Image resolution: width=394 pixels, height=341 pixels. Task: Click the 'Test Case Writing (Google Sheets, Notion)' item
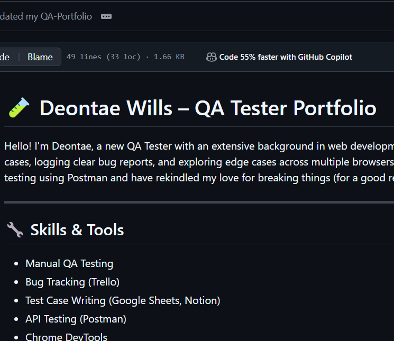123,300
